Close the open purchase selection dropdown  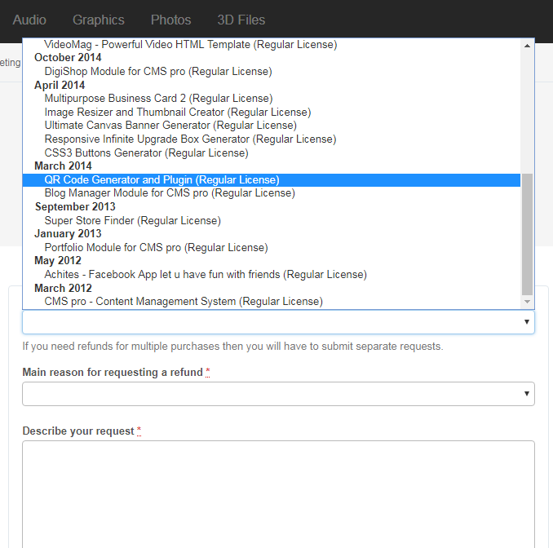click(278, 322)
